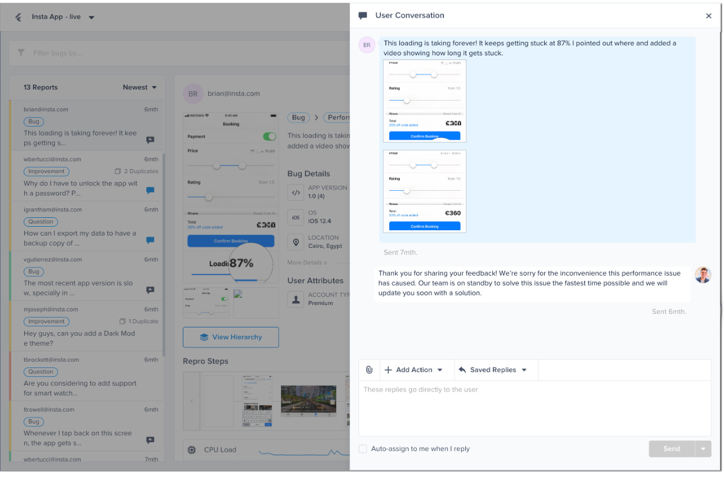Image resolution: width=724 pixels, height=477 pixels.
Task: Open the Newest sort dropdown
Action: pos(140,87)
